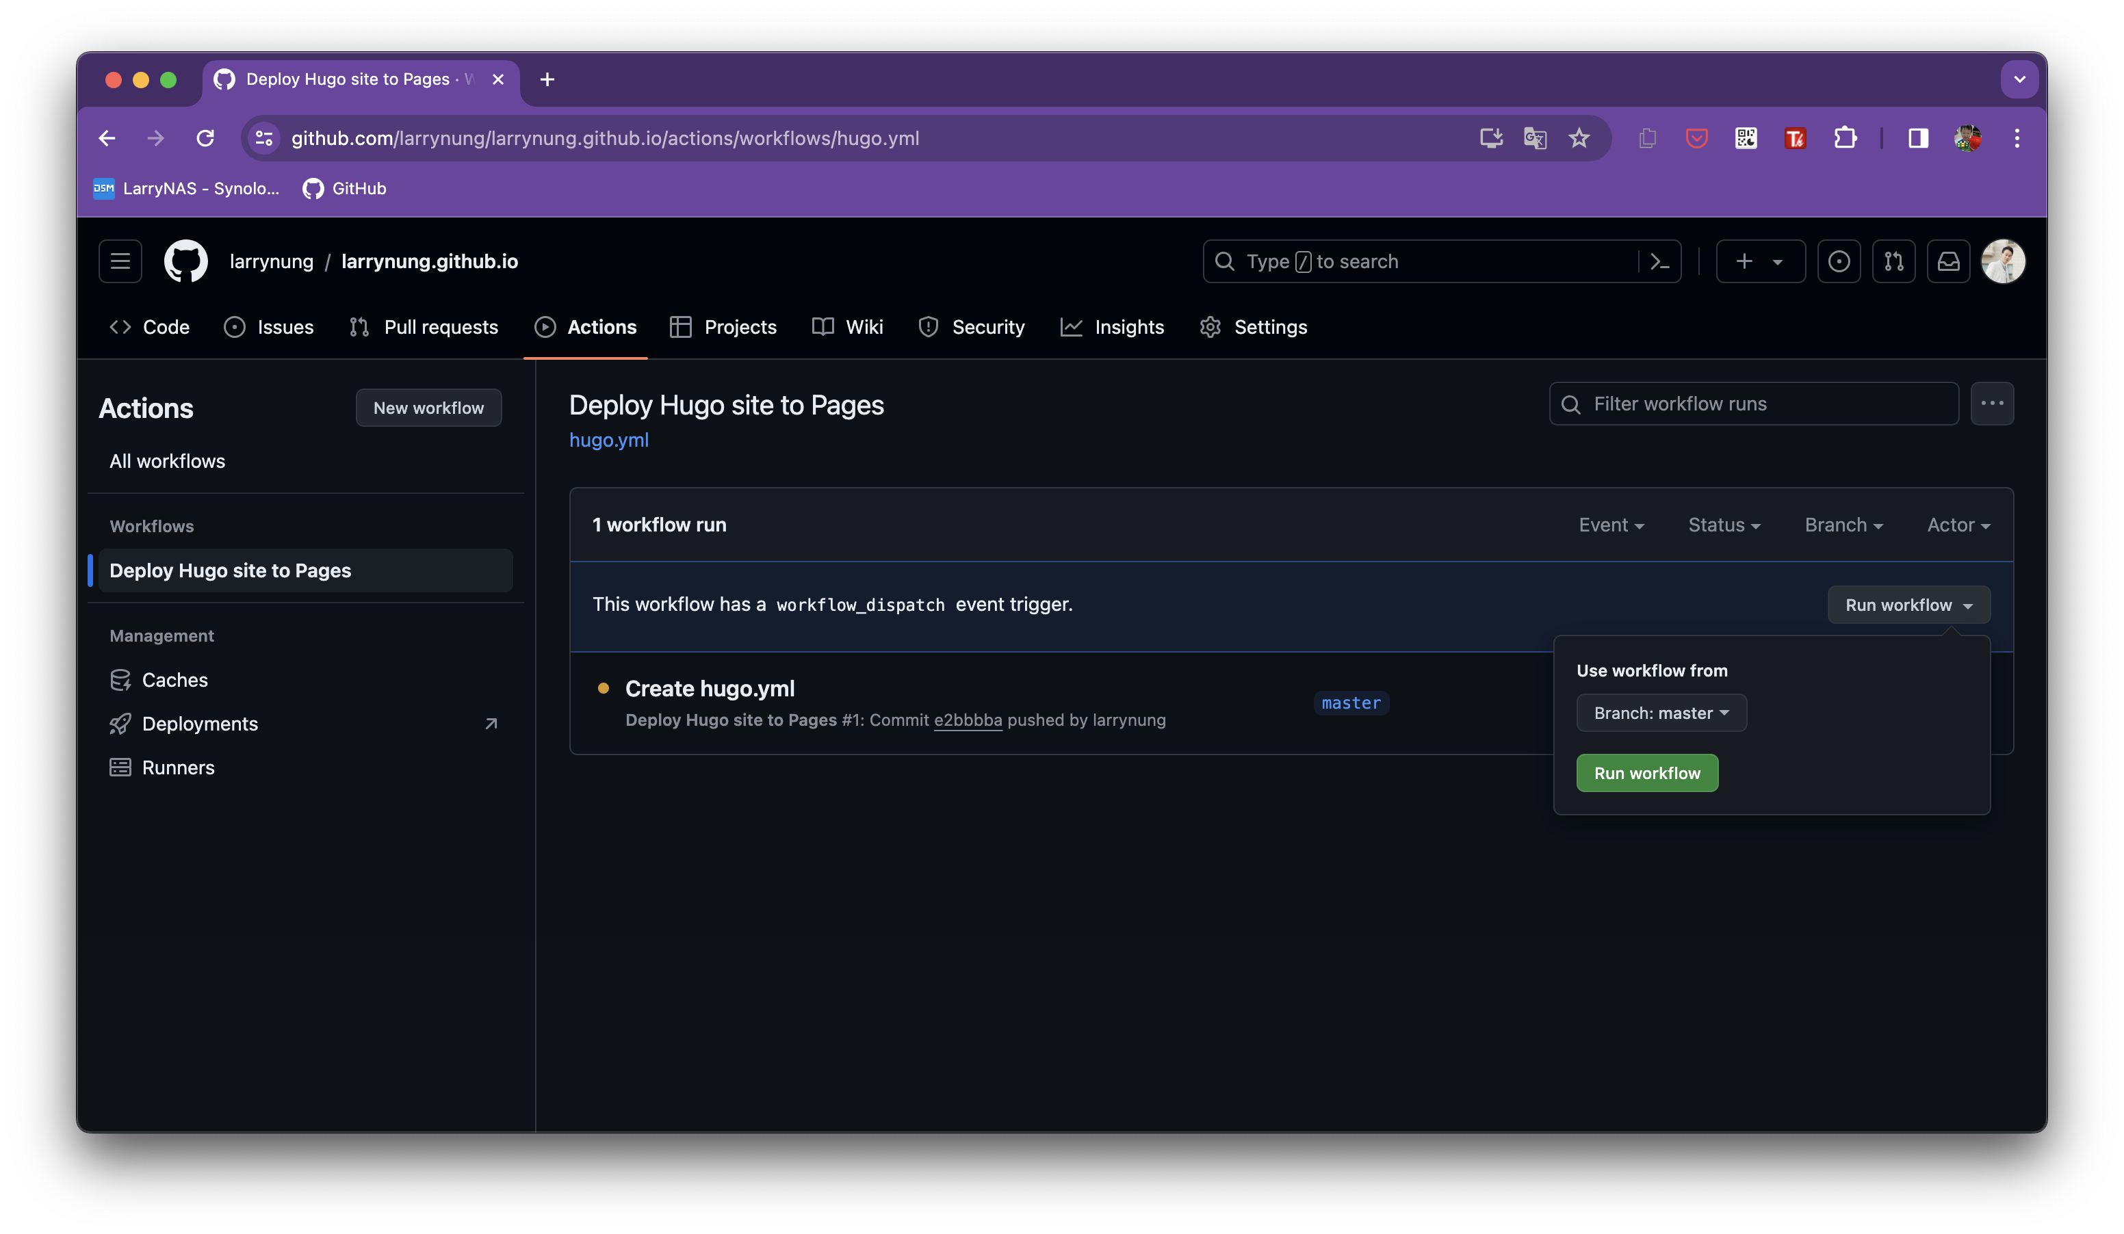Screen dimensions: 2124x1234
Task: Open the Security tab
Action: click(971, 327)
